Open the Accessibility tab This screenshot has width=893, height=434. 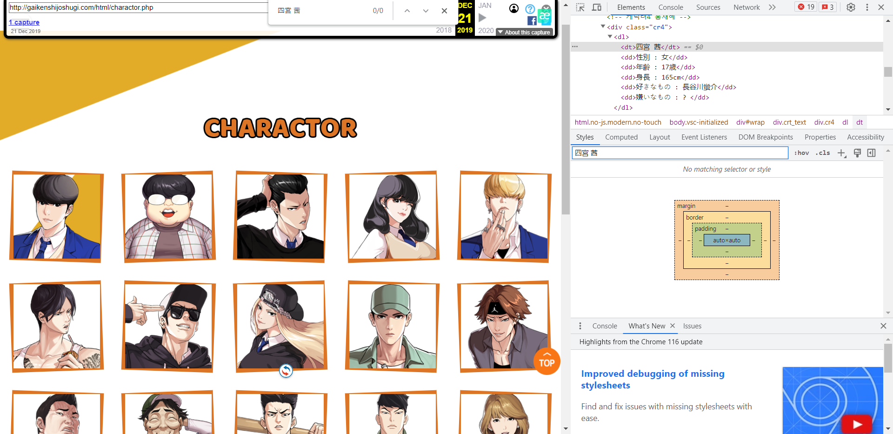pyautogui.click(x=866, y=137)
